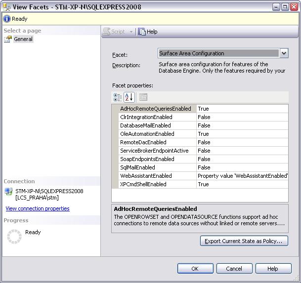
Task: Select the XPCmdShellEnabled property row
Action: [143, 184]
